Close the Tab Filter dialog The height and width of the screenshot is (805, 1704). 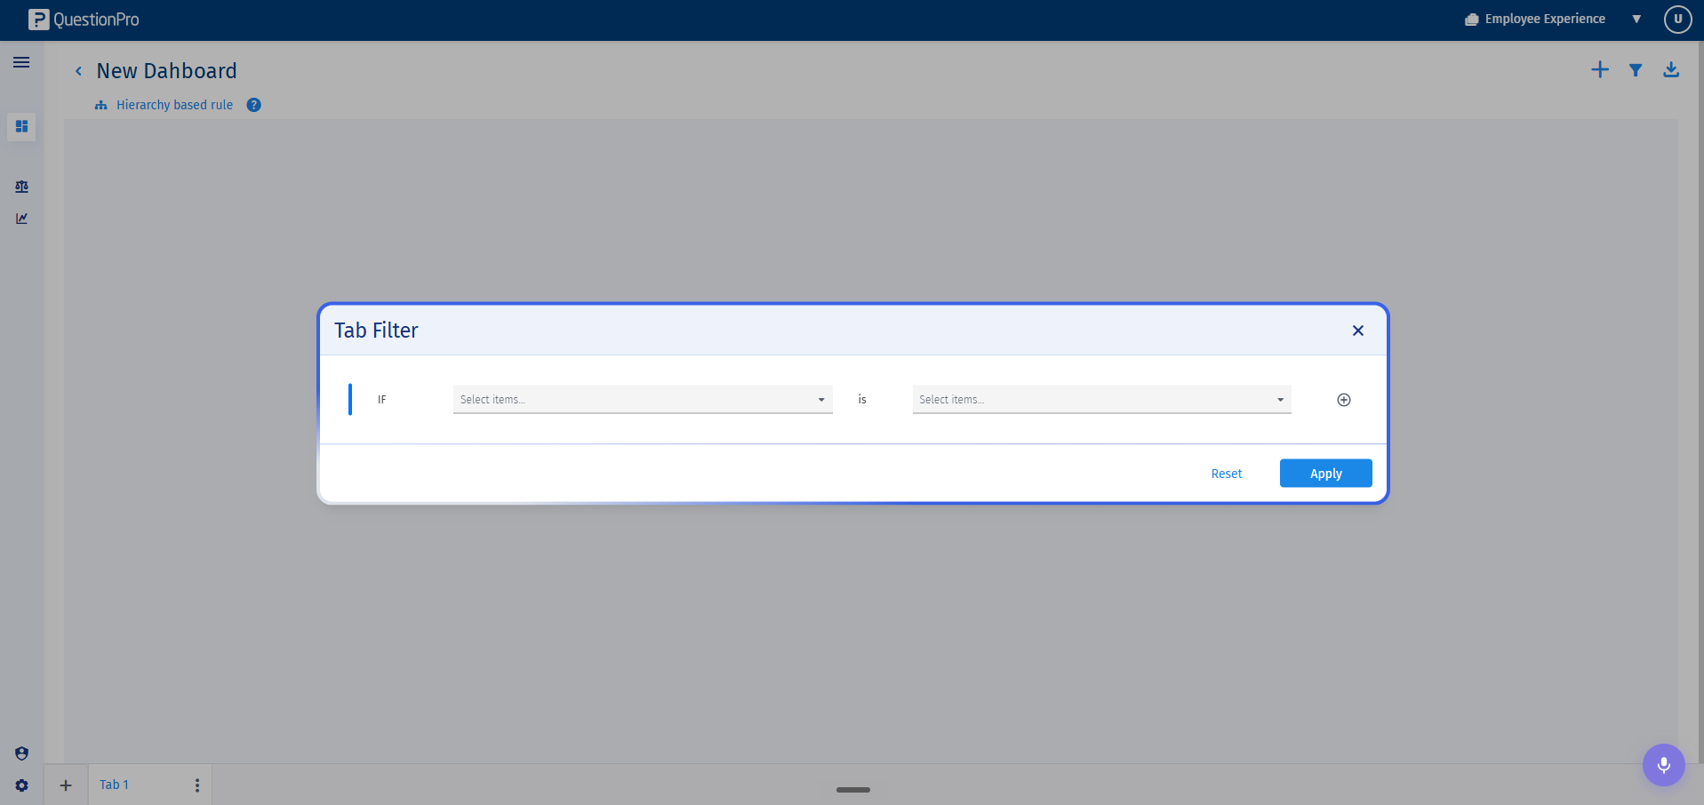pyautogui.click(x=1357, y=331)
